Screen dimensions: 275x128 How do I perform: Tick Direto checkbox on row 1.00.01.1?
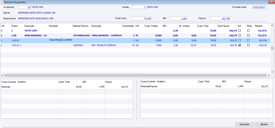pos(248,45)
